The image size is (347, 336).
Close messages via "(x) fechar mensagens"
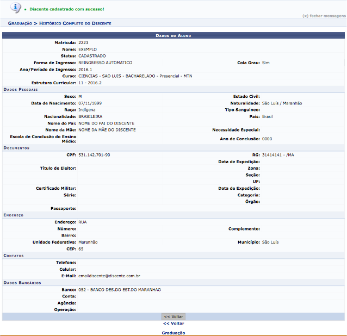pos(324,16)
